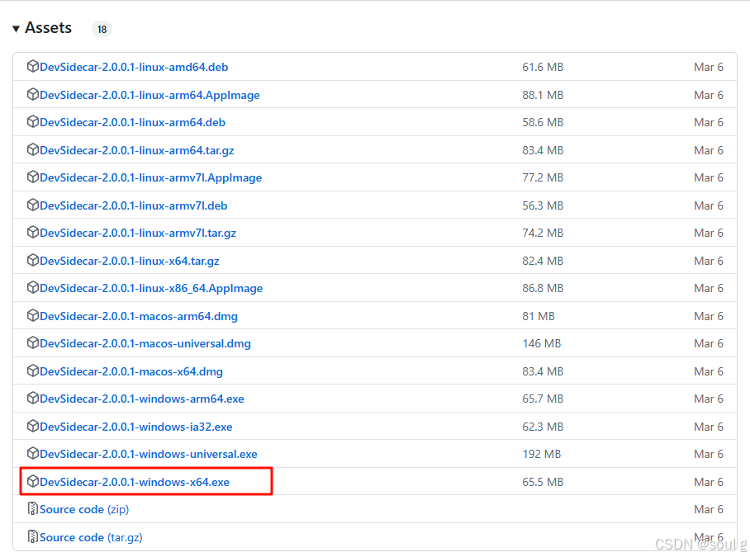Click the Mar 6 date in the linux-amd64.deb row
This screenshot has width=750, height=557.
709,67
